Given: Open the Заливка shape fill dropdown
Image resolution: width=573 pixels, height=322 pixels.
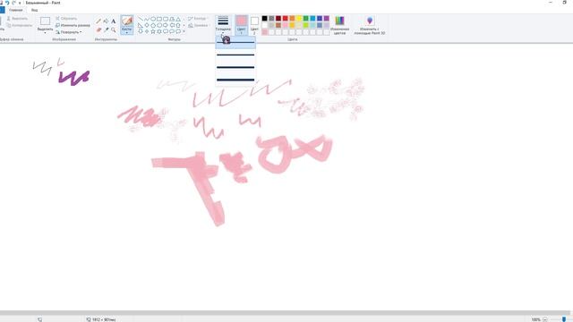Looking at the screenshot, I should coord(198,25).
